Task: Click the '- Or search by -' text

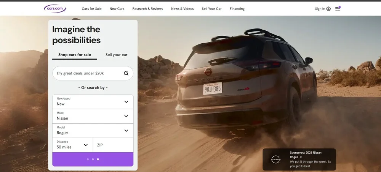Action: pos(93,87)
